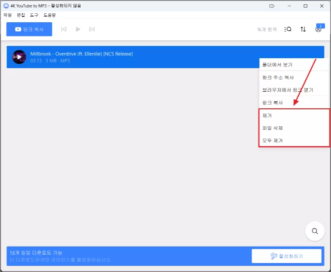This screenshot has height=272, width=331.
Task: Click the round floating search button
Action: coord(315,231)
